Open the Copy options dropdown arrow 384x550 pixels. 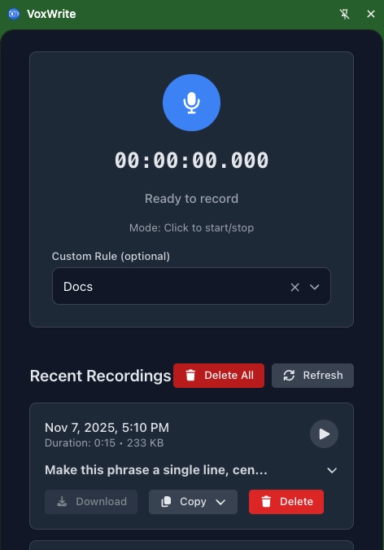(x=220, y=502)
